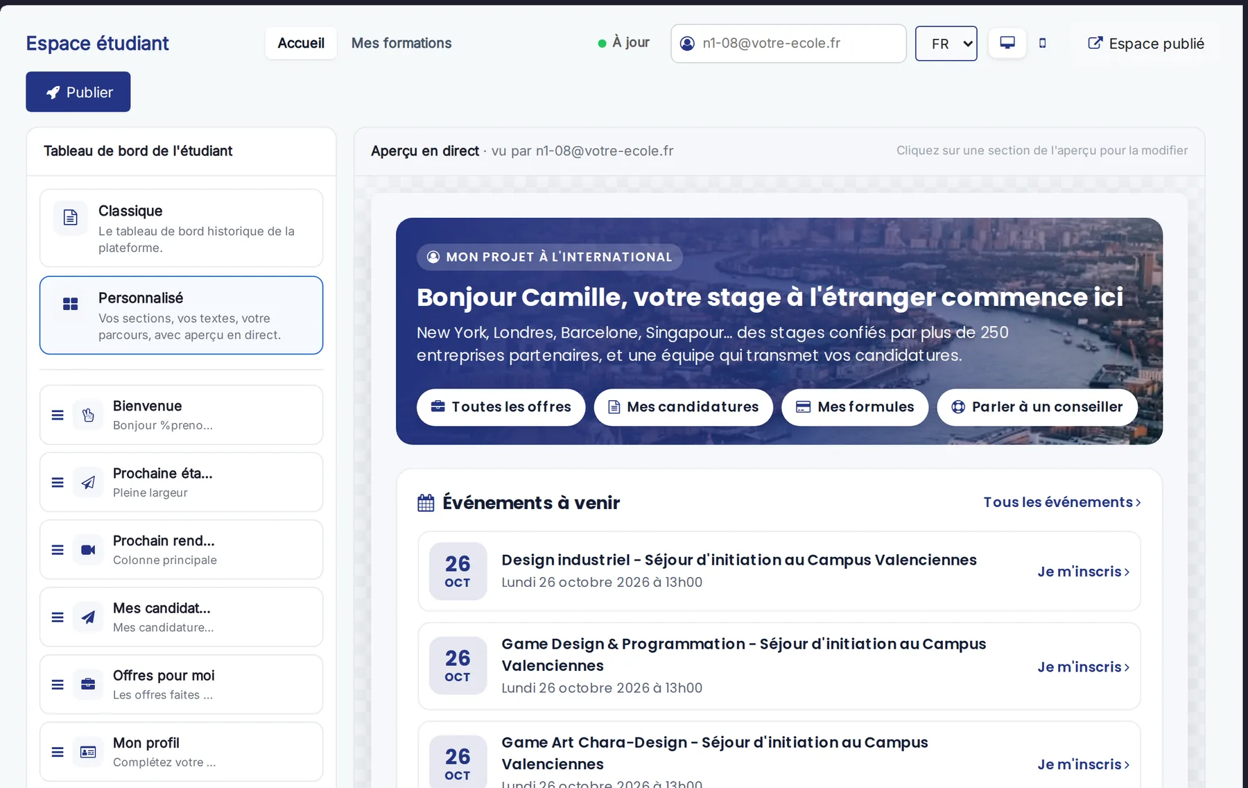Click the Mes candidatures banner button
This screenshot has height=788, width=1248.
(x=683, y=406)
